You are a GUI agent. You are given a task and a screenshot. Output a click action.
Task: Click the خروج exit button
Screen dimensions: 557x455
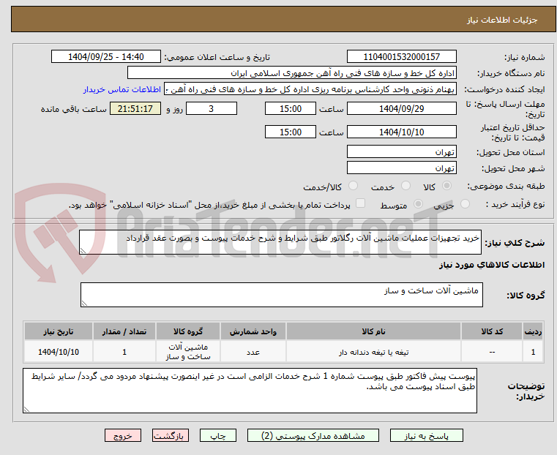pyautogui.click(x=123, y=435)
